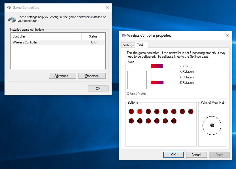Click the Wireless Controller properties title bar icon
The height and width of the screenshot is (169, 236).
124,36
